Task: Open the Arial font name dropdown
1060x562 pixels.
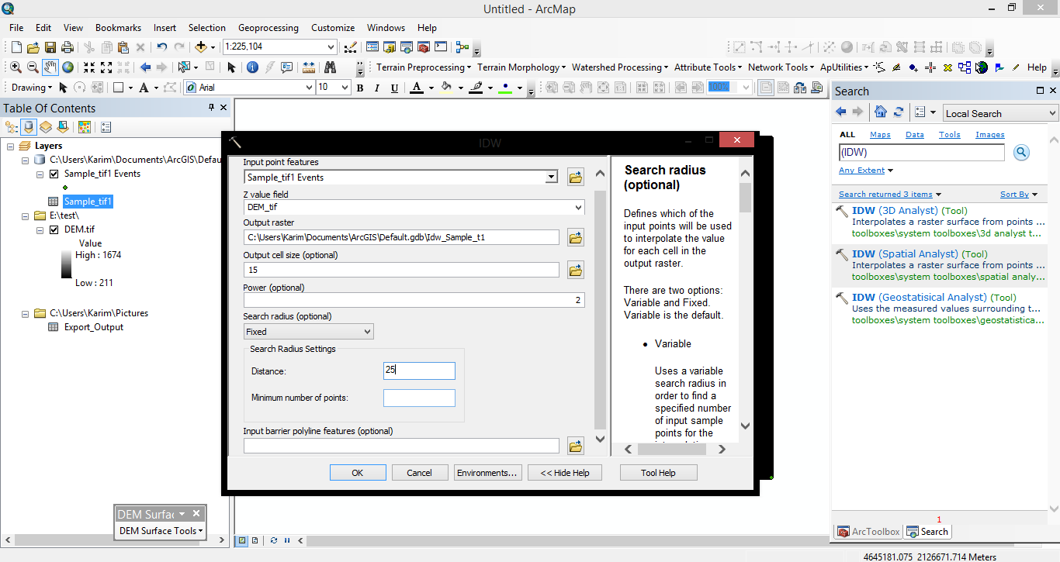Action: coord(309,88)
